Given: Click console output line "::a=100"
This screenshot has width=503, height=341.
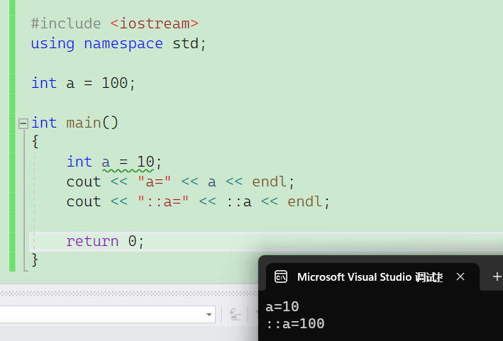Looking at the screenshot, I should 294,324.
